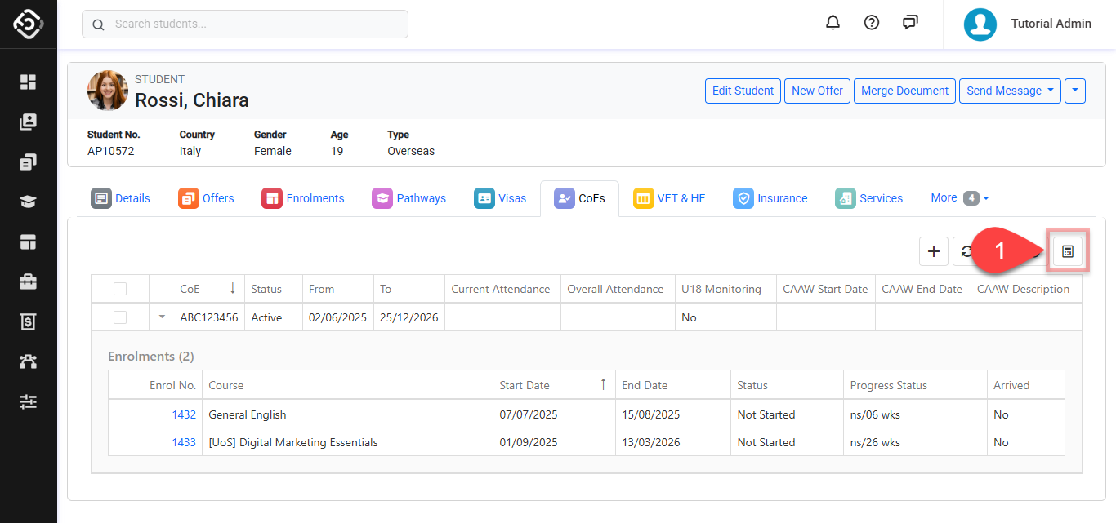Open the chat messages icon
The height and width of the screenshot is (523, 1116).
[x=910, y=23]
